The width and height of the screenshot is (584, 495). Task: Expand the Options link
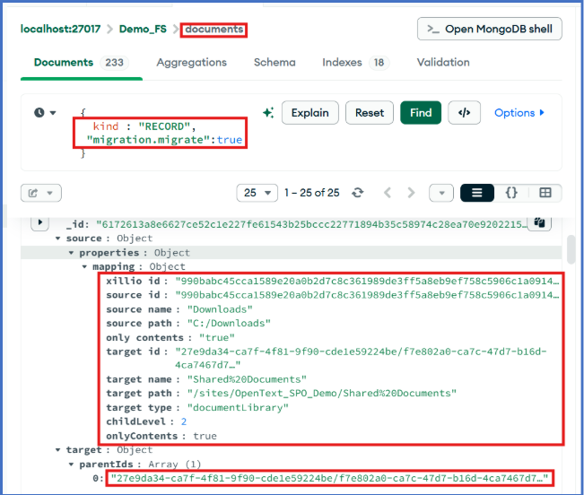pos(519,112)
